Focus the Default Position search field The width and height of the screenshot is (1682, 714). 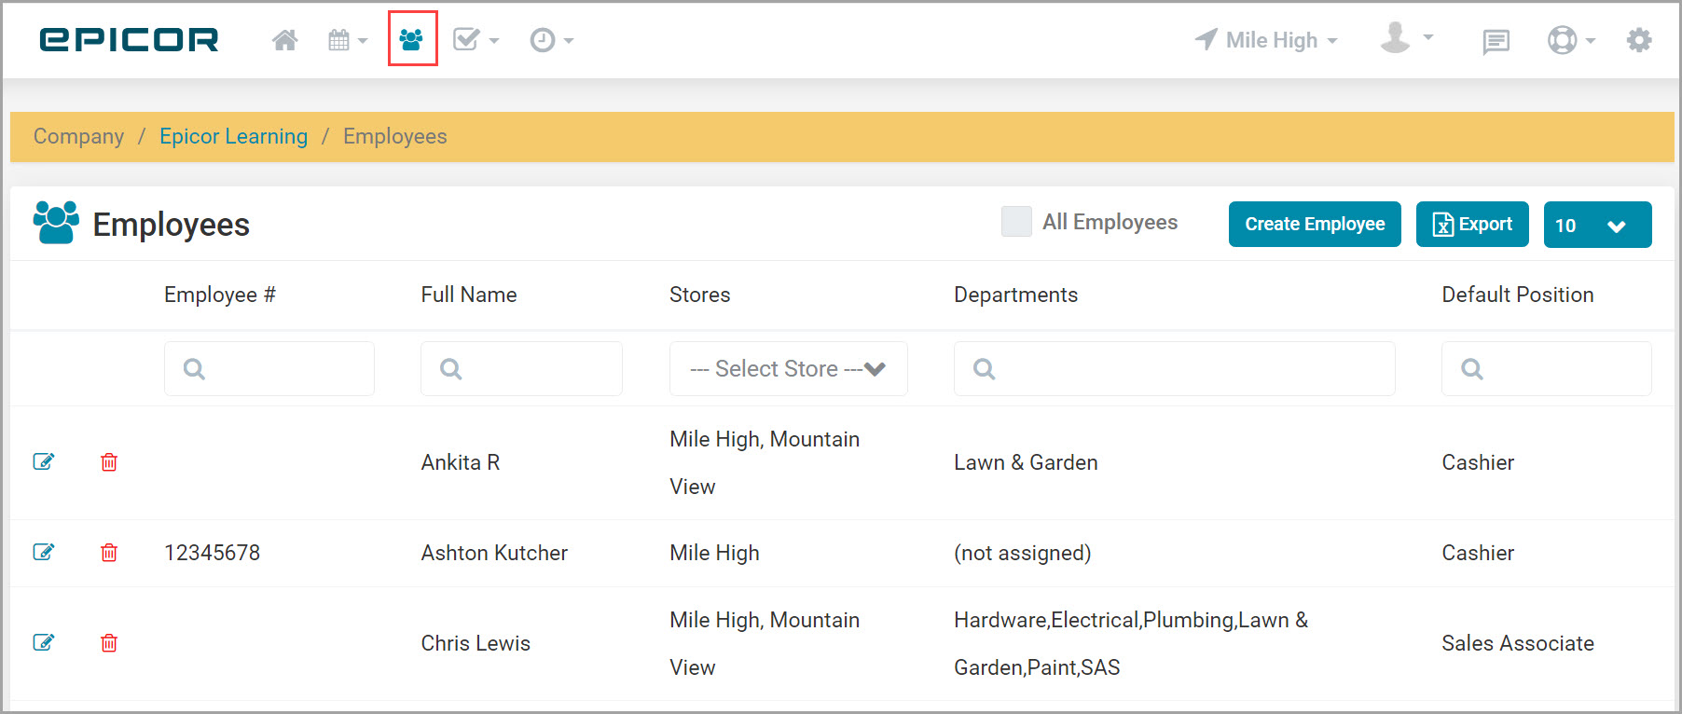[1547, 368]
